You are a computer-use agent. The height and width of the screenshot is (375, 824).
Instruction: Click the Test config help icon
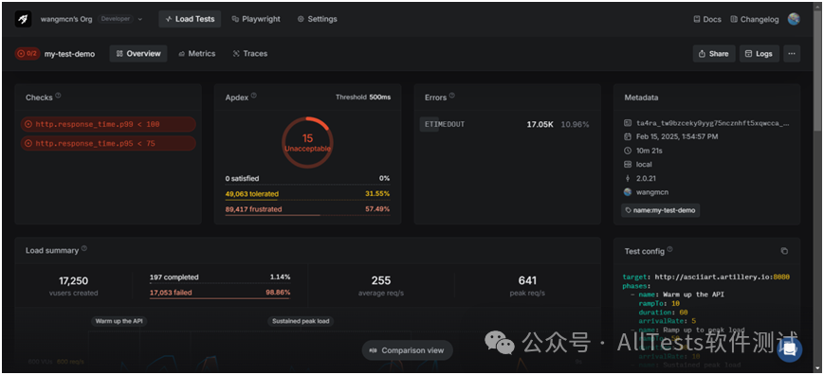click(670, 250)
